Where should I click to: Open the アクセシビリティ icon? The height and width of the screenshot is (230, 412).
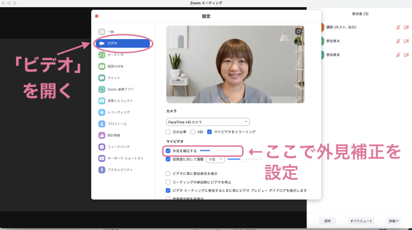point(101,170)
